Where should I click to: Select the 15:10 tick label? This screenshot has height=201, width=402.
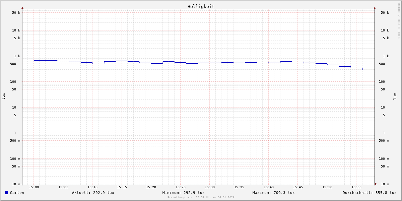point(92,187)
